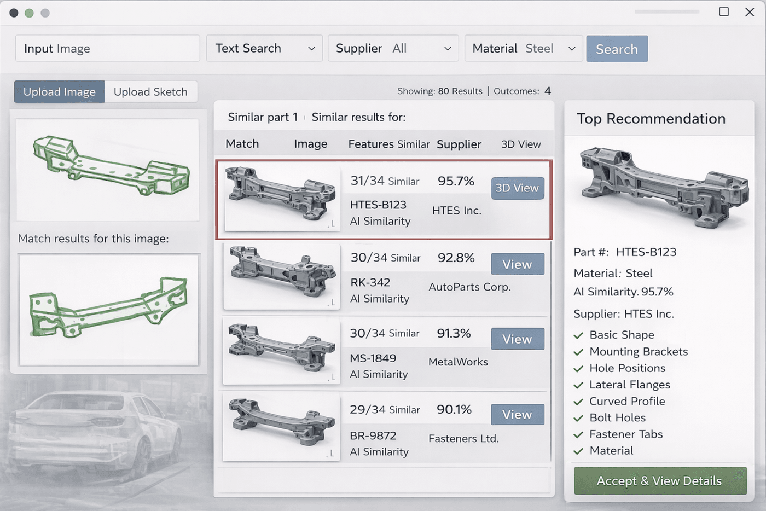Switch to the Upload Sketch tab
The height and width of the screenshot is (511, 766).
click(151, 92)
